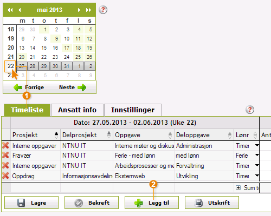Print timesheet with Utskrift button
Screen dimensions: 271x216
click(x=212, y=202)
